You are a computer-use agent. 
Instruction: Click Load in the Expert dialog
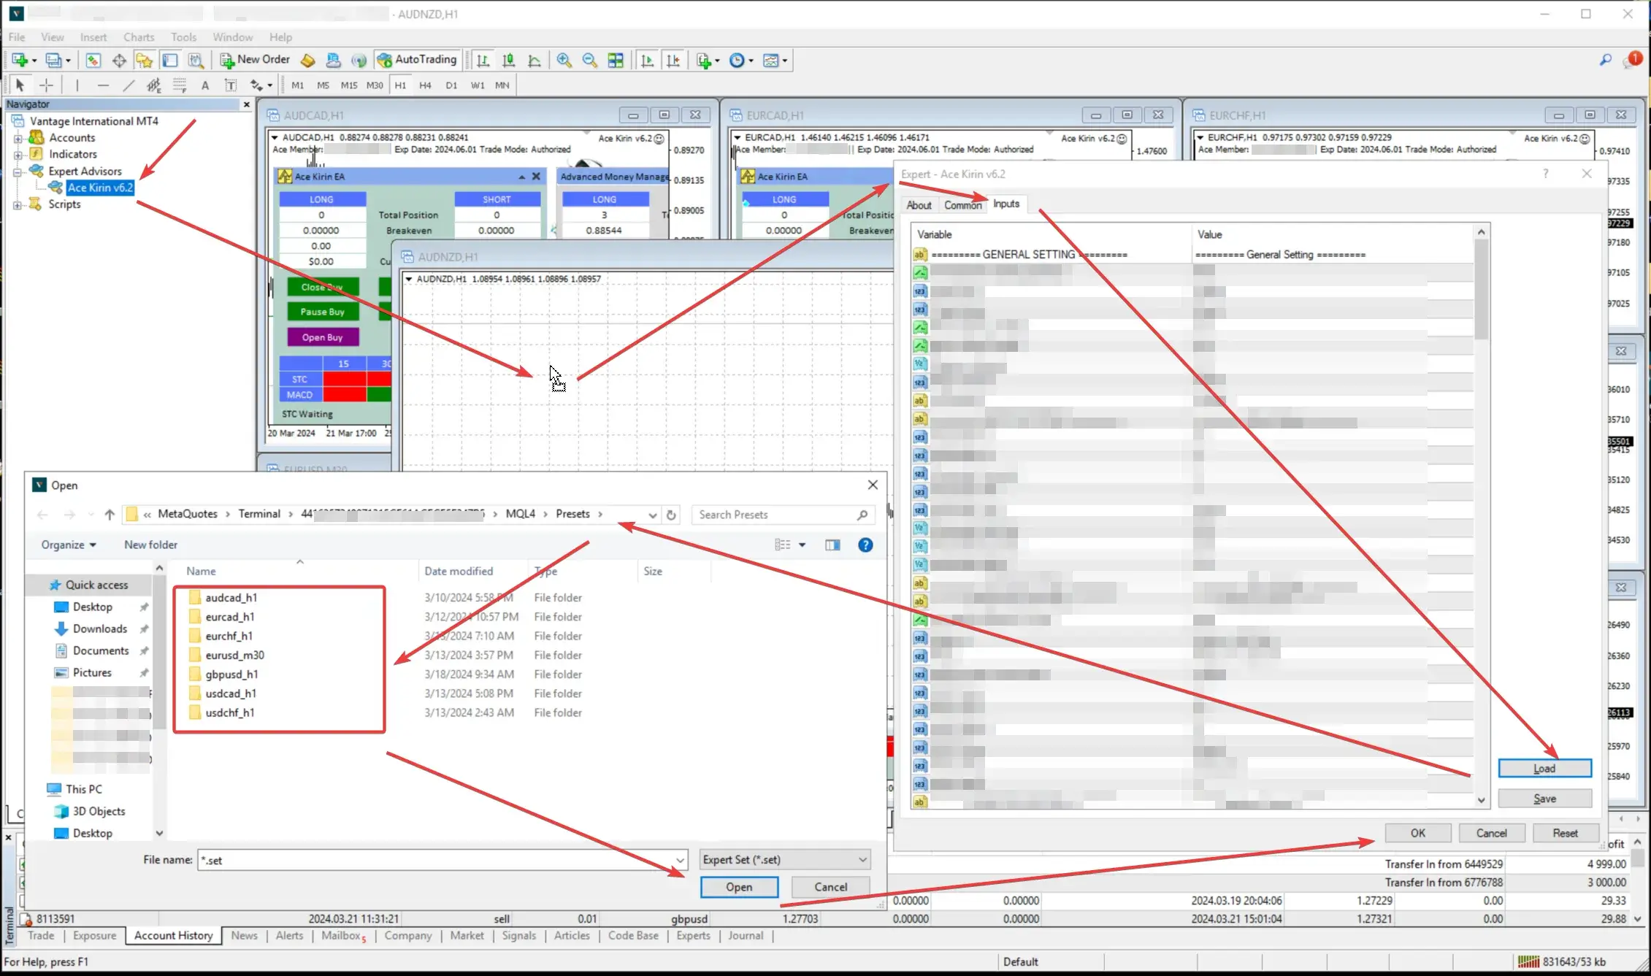[1544, 768]
